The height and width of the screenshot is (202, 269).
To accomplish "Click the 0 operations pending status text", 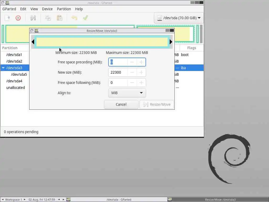I will [x=21, y=132].
